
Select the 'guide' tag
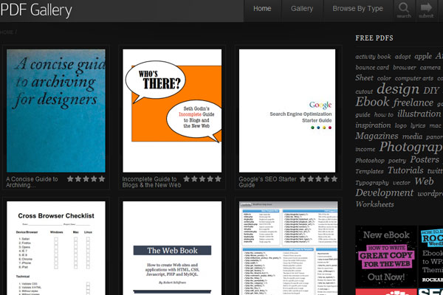363,115
